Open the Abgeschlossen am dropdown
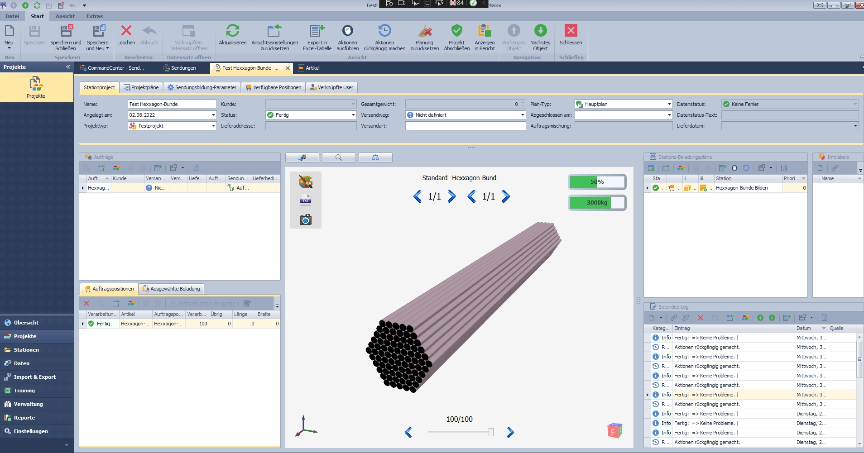 point(669,115)
